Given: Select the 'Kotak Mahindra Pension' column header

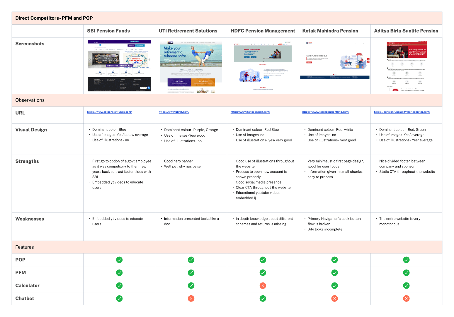Looking at the screenshot, I should [330, 31].
